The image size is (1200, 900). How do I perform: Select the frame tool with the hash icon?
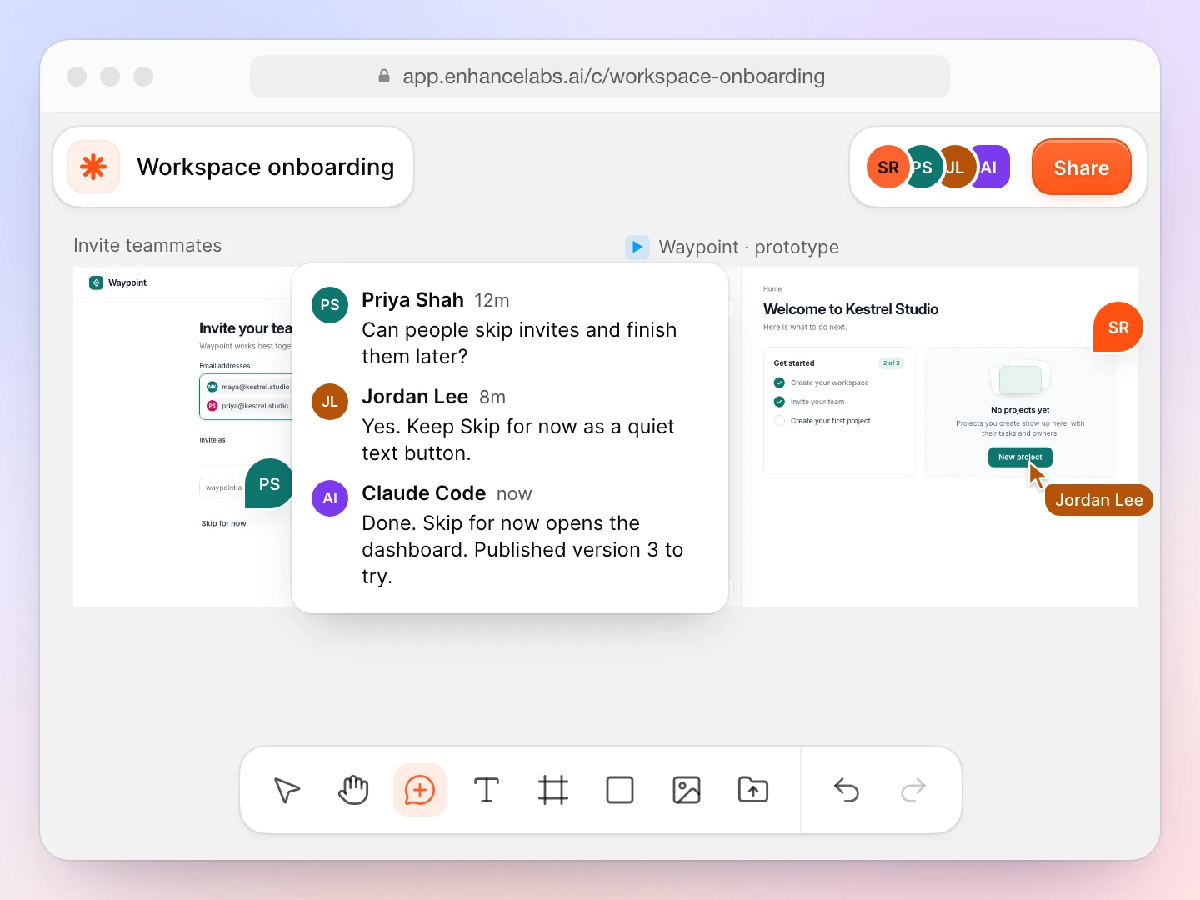[553, 790]
